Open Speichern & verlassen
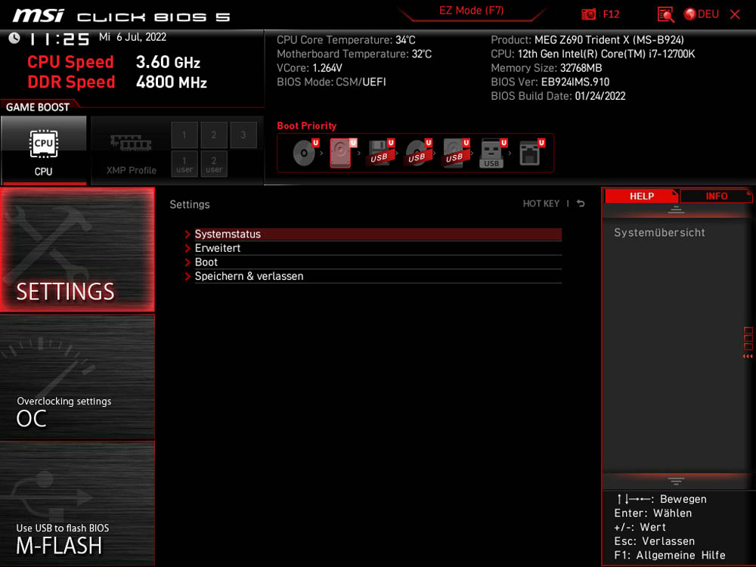756x567 pixels. (x=249, y=277)
